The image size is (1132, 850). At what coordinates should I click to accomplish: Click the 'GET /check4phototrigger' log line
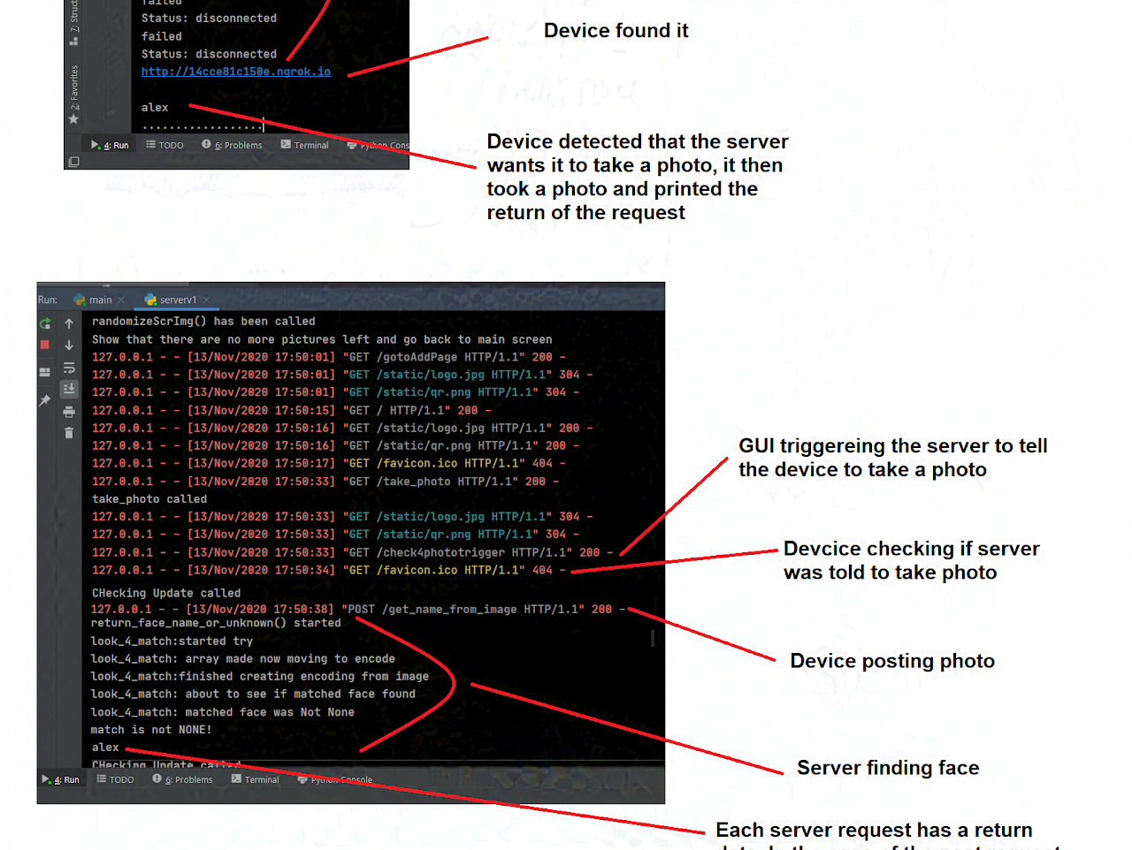[x=352, y=552]
